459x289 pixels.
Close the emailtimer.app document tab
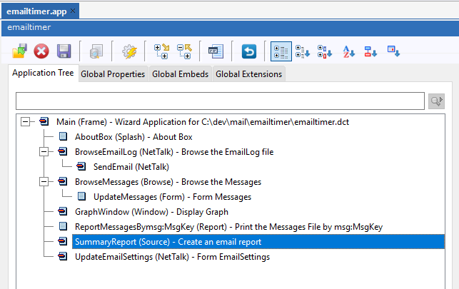(x=74, y=11)
